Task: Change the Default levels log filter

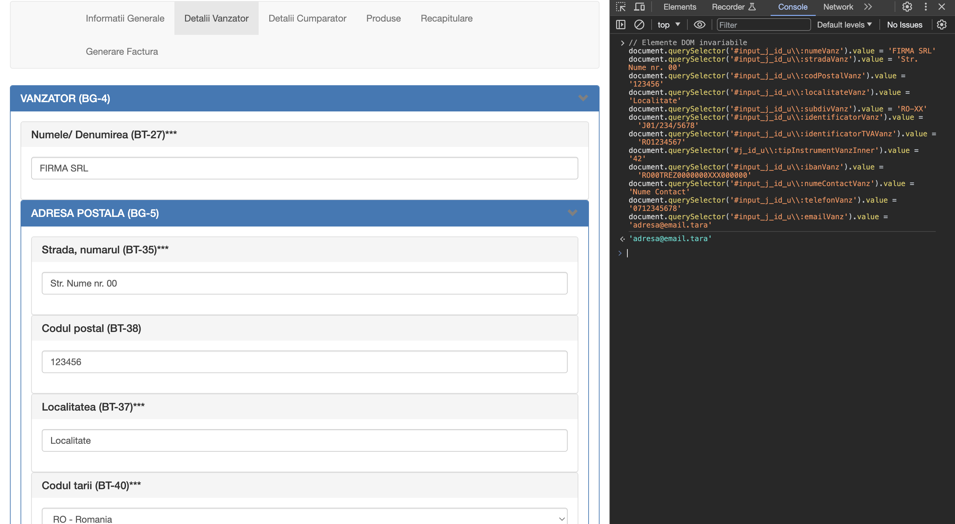Action: click(x=844, y=25)
